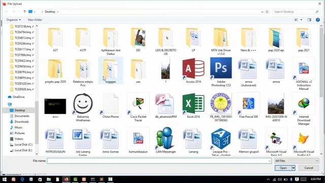Open Pictures in navigation pane
The height and width of the screenshot is (183, 325).
[17, 133]
